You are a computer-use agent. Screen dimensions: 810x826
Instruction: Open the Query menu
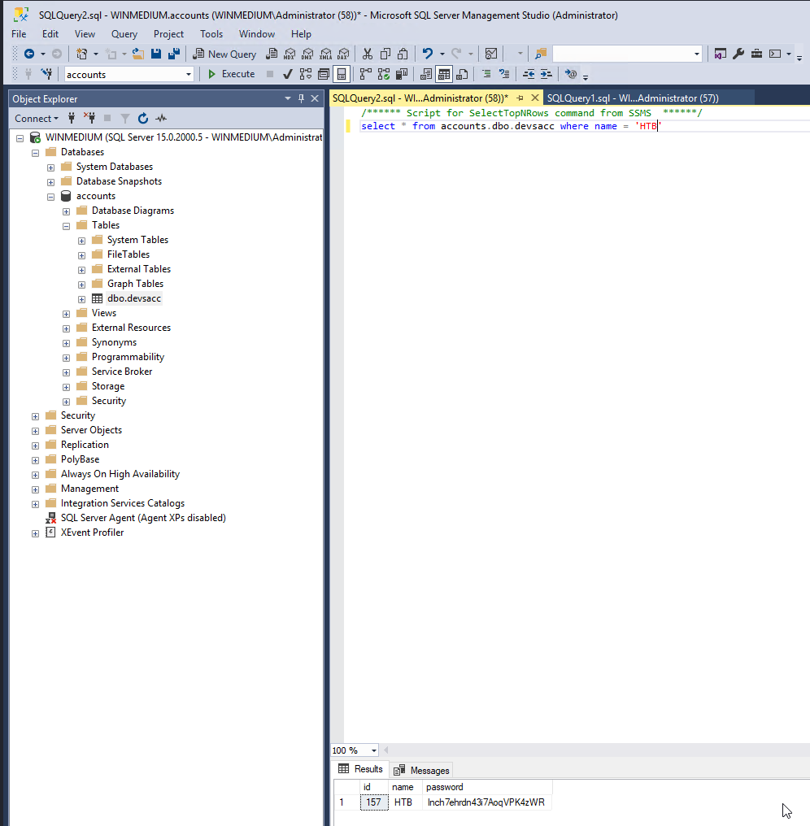124,33
